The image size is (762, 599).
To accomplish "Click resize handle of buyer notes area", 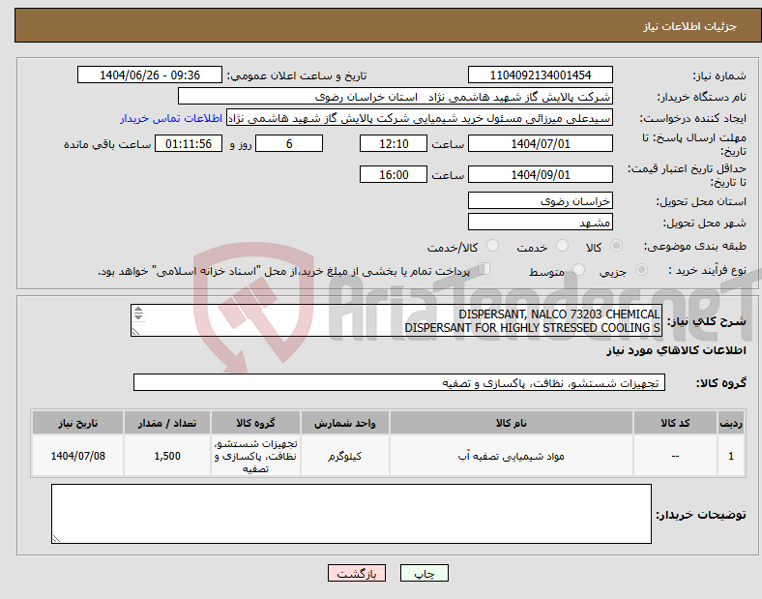I will point(56,539).
